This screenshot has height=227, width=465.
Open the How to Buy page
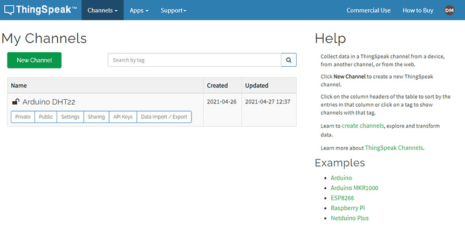[418, 10]
